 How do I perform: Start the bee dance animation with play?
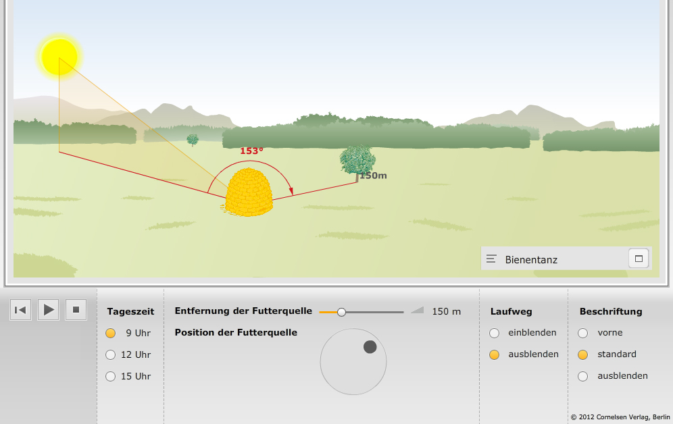click(49, 309)
